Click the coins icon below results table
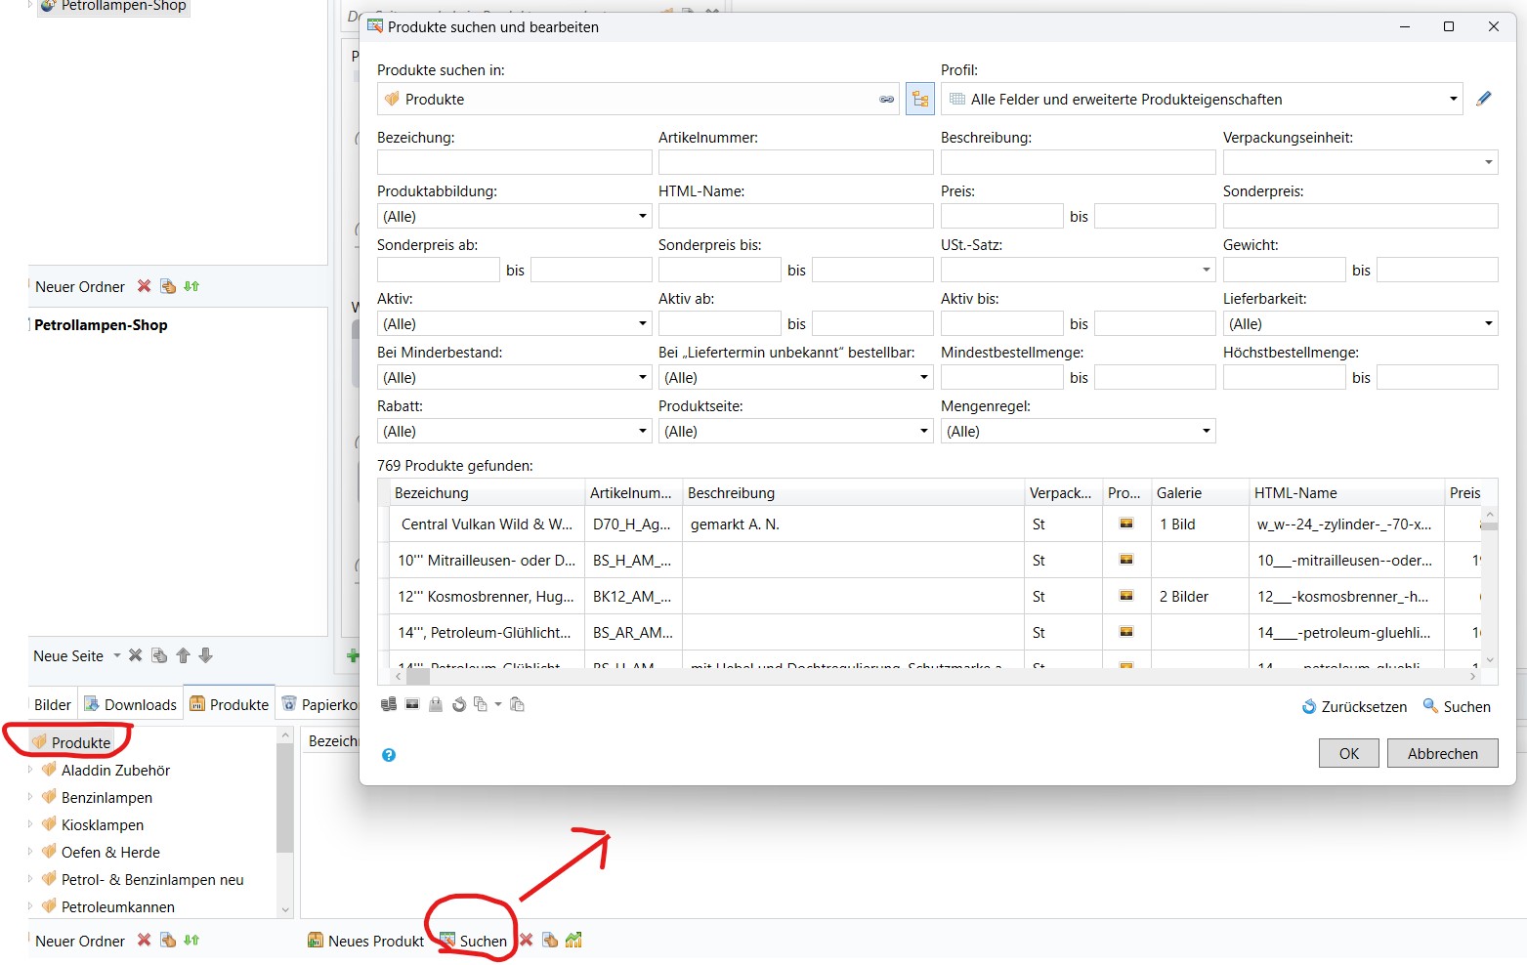1527x965 pixels. pos(389,704)
